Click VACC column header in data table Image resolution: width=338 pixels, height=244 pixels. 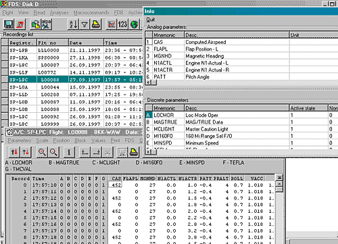coord(255,178)
